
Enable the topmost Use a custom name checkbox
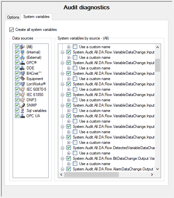point(75,47)
